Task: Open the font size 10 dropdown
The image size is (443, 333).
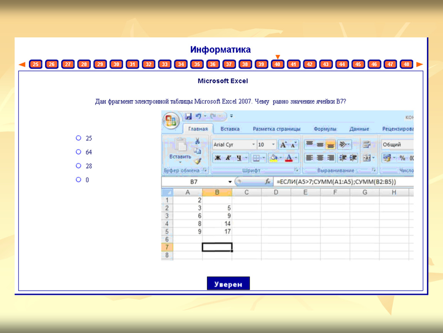Action: 273,145
